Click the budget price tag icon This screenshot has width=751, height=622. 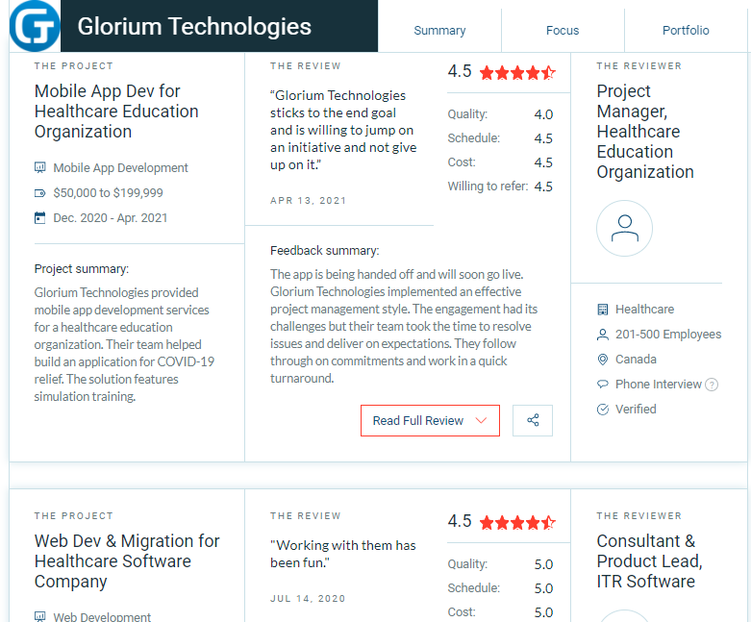40,193
